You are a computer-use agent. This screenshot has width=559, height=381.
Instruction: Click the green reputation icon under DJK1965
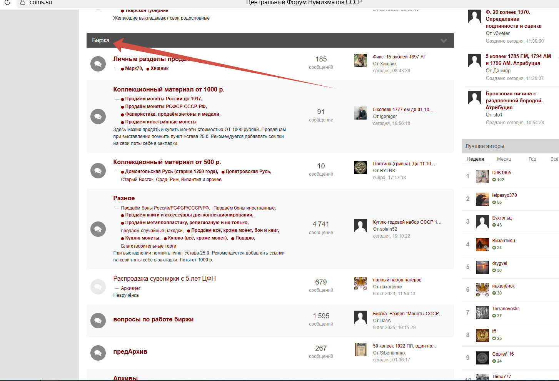pyautogui.click(x=494, y=180)
